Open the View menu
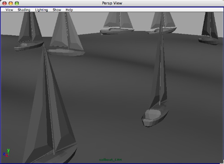The image size is (224, 164). [x=9, y=10]
